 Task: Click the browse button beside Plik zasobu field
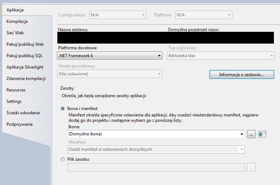coord(251,167)
